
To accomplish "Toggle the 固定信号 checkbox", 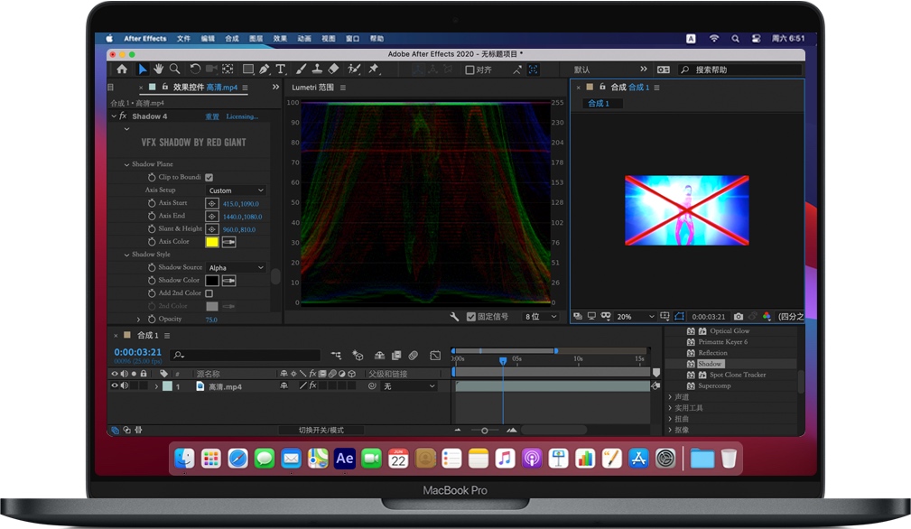I will [473, 316].
